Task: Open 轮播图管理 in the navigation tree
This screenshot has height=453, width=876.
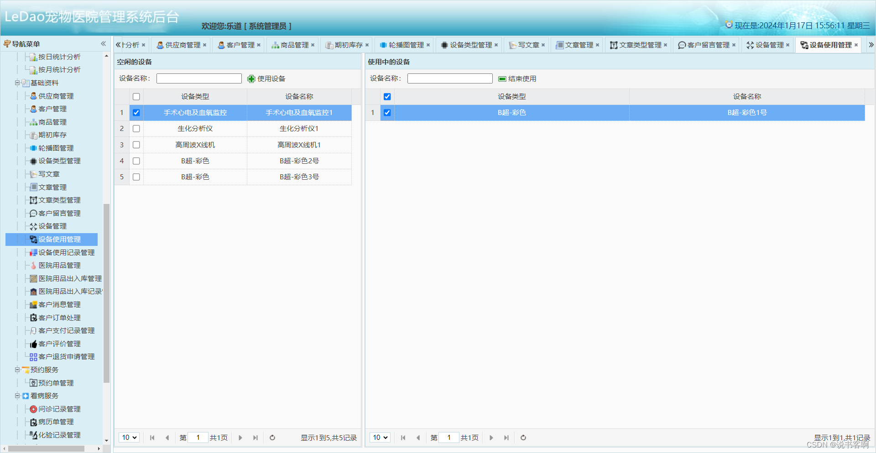Action: click(56, 148)
